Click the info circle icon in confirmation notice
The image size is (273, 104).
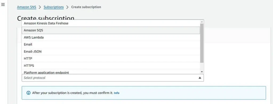tap(28, 93)
